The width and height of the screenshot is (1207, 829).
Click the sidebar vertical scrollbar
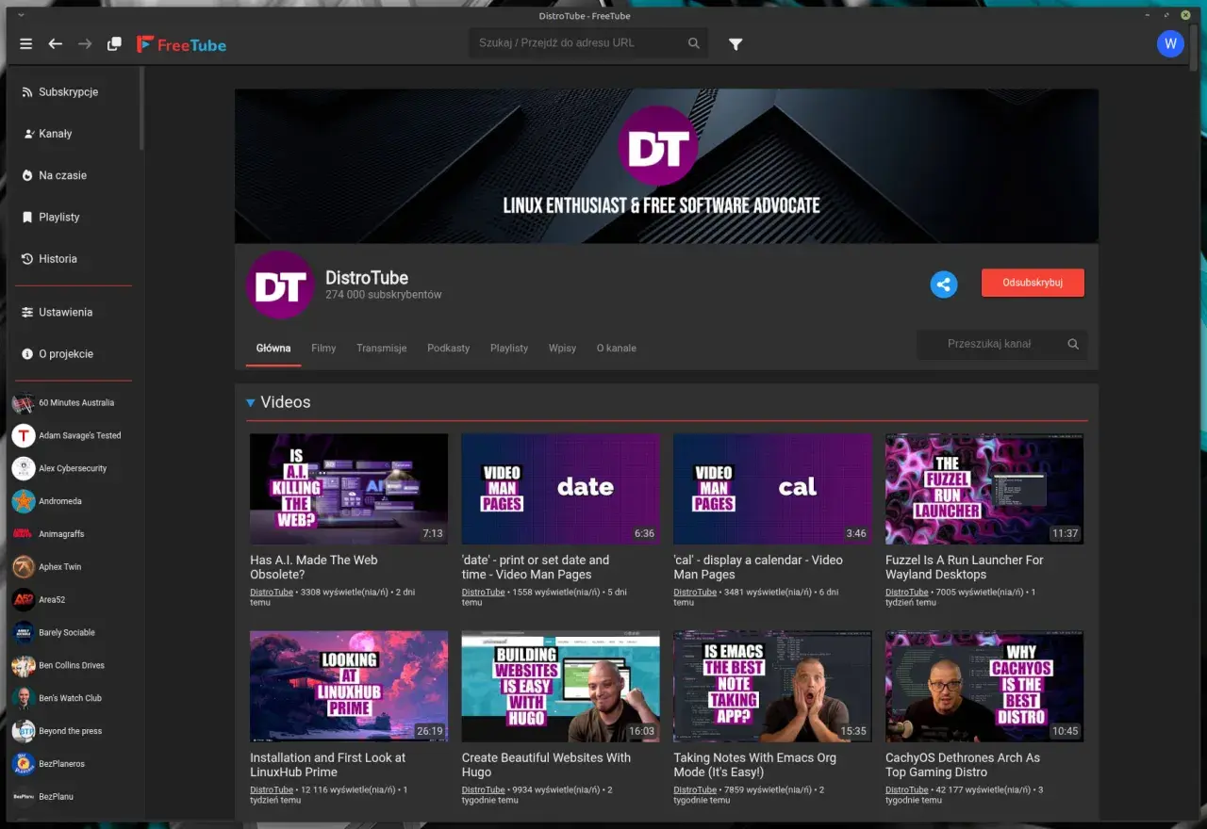[142, 108]
